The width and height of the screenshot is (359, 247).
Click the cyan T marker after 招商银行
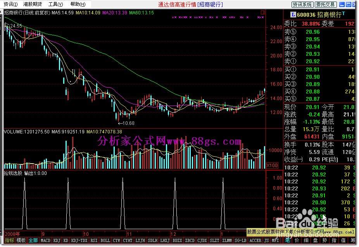point(343,14)
